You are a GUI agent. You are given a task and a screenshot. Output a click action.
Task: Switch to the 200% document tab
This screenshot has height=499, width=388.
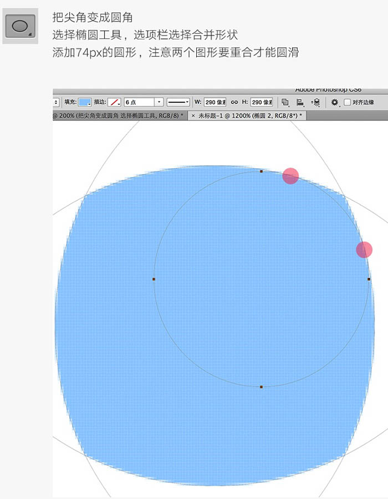click(120, 116)
